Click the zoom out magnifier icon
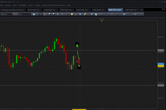The image size is (166, 110). [x=54, y=14]
